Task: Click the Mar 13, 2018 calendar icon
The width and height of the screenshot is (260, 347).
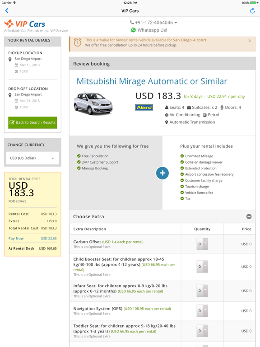Action: (x=16, y=65)
